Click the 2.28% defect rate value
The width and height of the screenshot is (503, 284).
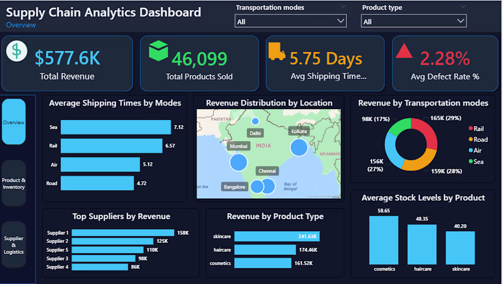[x=445, y=58]
